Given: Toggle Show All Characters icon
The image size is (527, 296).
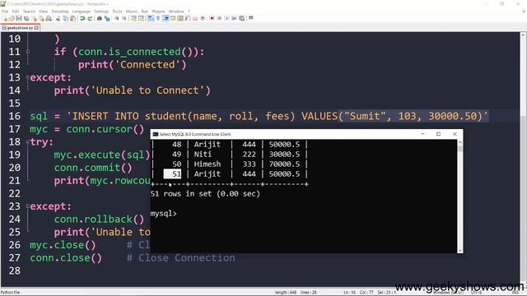Looking at the screenshot, I should click(158, 18).
